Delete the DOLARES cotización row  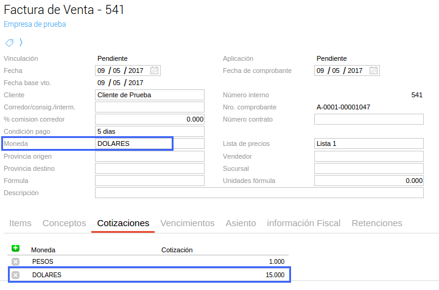(16, 275)
